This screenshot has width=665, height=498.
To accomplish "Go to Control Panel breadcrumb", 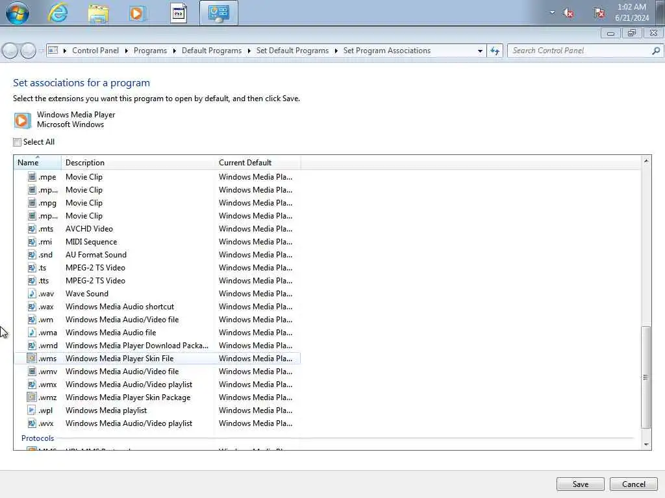I will click(95, 51).
